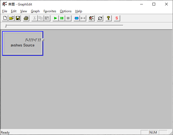The image size is (173, 135).
Task: Open help with yellow question mark icon
Action: (x=108, y=18)
